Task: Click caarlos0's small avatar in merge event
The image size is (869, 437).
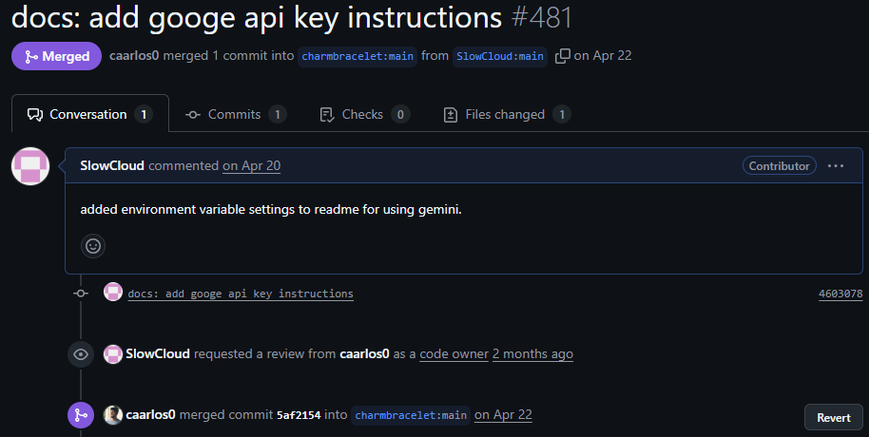Action: [x=113, y=415]
